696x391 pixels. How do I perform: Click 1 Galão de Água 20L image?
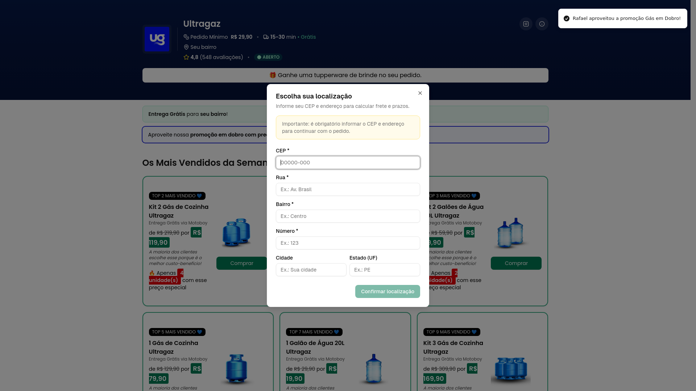pos(373,369)
